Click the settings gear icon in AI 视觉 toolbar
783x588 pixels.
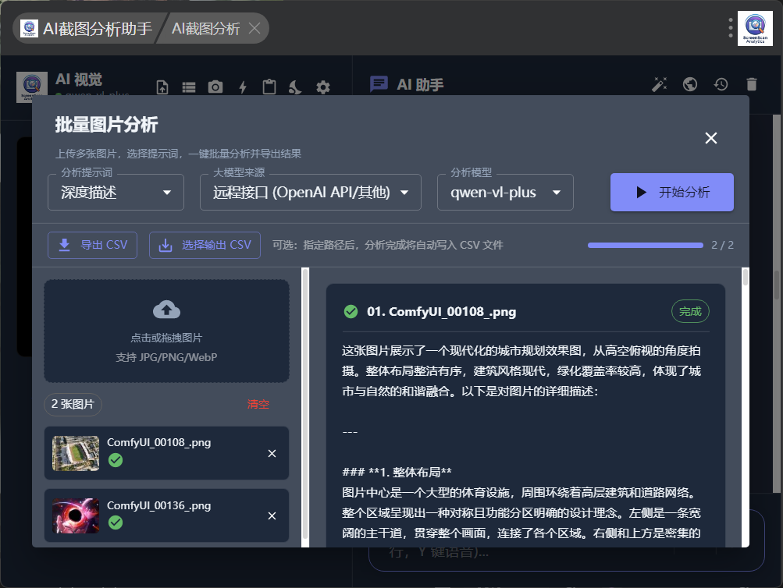coord(323,87)
